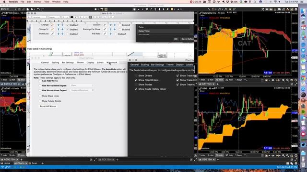
Task: Click the eye visibility icon on CAT chart
Action: (x=272, y=80)
